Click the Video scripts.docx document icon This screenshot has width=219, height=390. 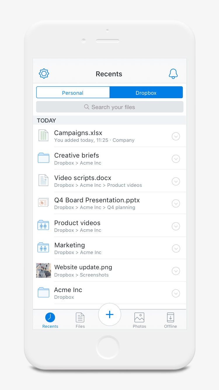44,180
